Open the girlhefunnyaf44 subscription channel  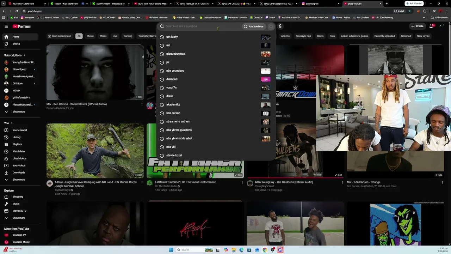[20, 98]
